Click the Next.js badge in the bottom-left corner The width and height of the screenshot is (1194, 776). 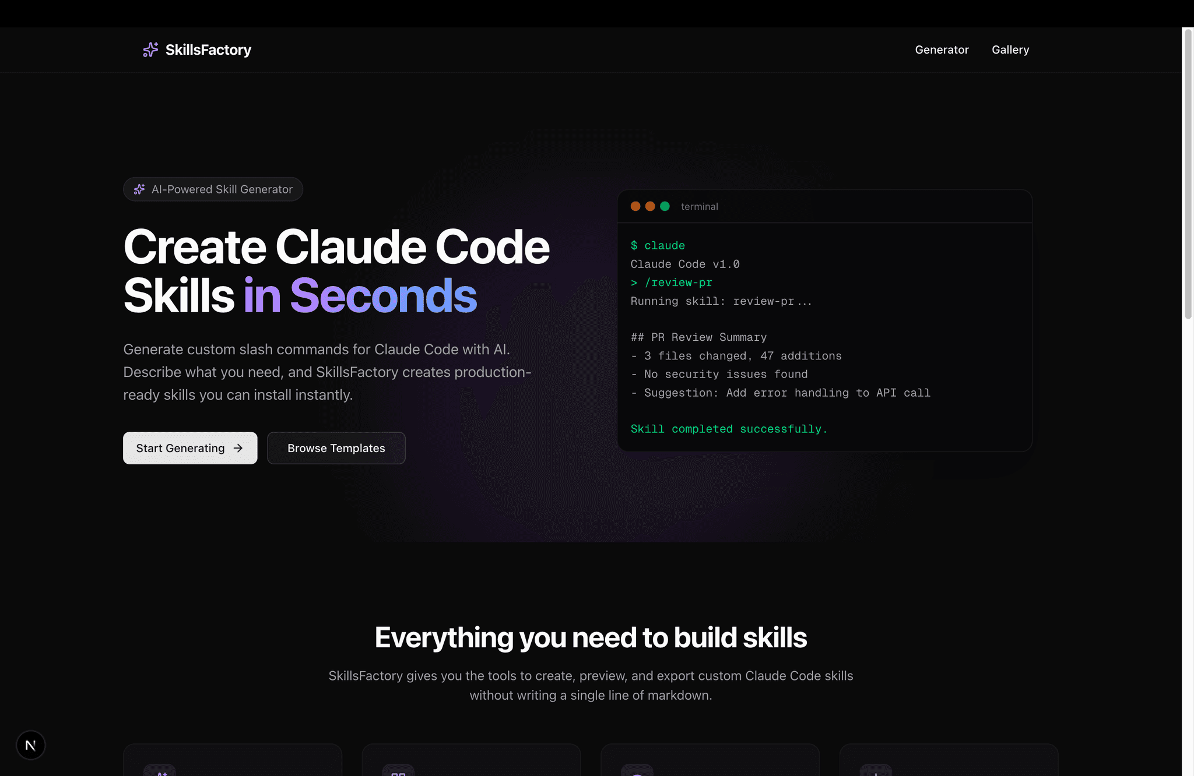(30, 745)
